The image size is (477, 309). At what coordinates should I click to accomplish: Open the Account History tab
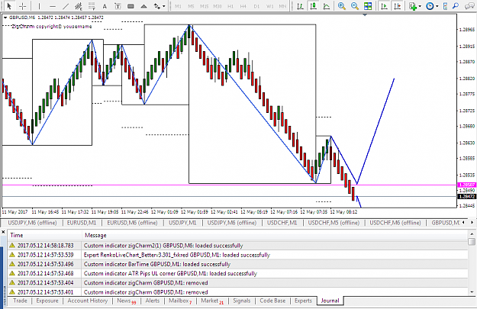[x=88, y=301]
